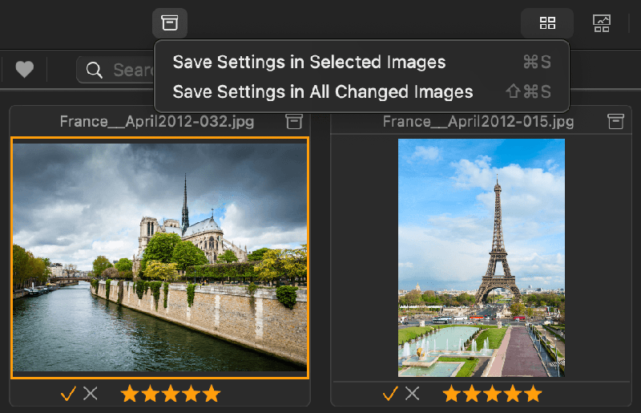
Task: Set four star rating on France__April2012-015.jpg
Action: [513, 394]
